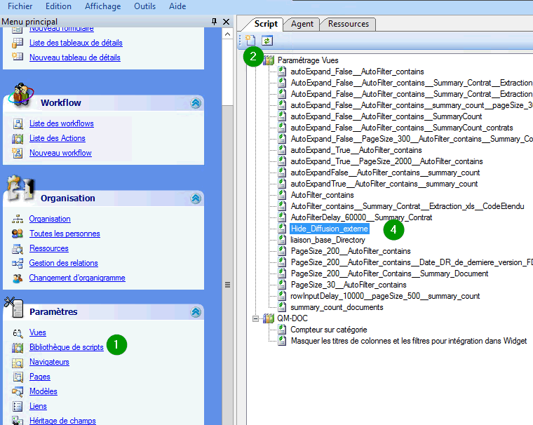Collapse the Organisation section
533x425 pixels.
tap(196, 198)
